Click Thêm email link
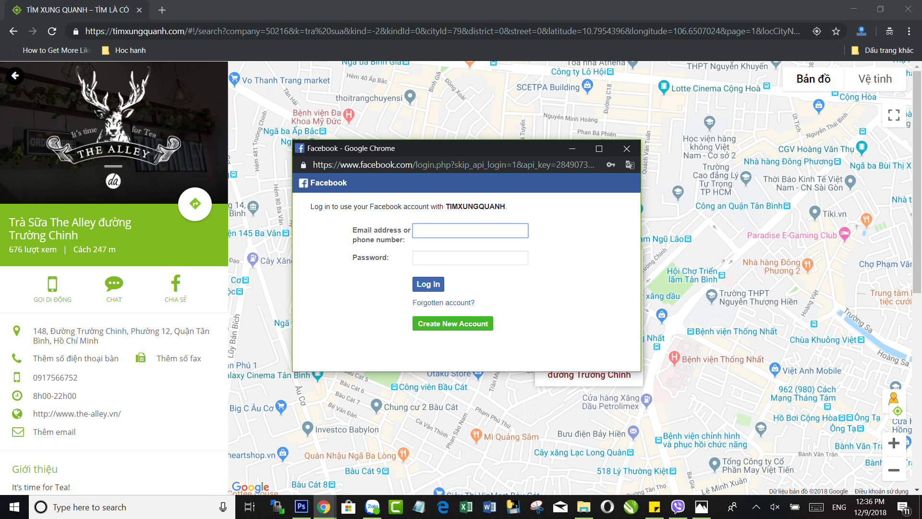The height and width of the screenshot is (519, 922). [x=54, y=432]
